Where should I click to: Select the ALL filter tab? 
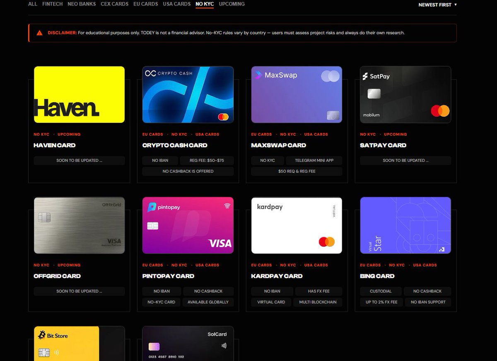[33, 4]
